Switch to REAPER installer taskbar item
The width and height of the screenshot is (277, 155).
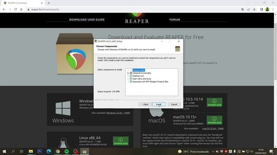pyautogui.click(x=84, y=151)
